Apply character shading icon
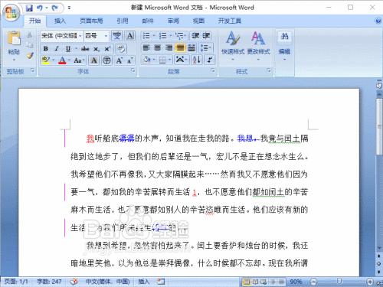The height and width of the screenshot is (287, 383). [94, 60]
